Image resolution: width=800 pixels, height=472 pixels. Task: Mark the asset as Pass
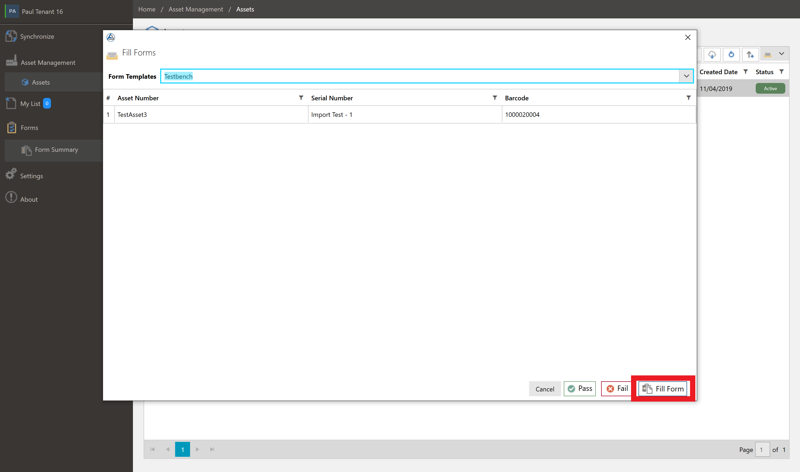pos(580,389)
